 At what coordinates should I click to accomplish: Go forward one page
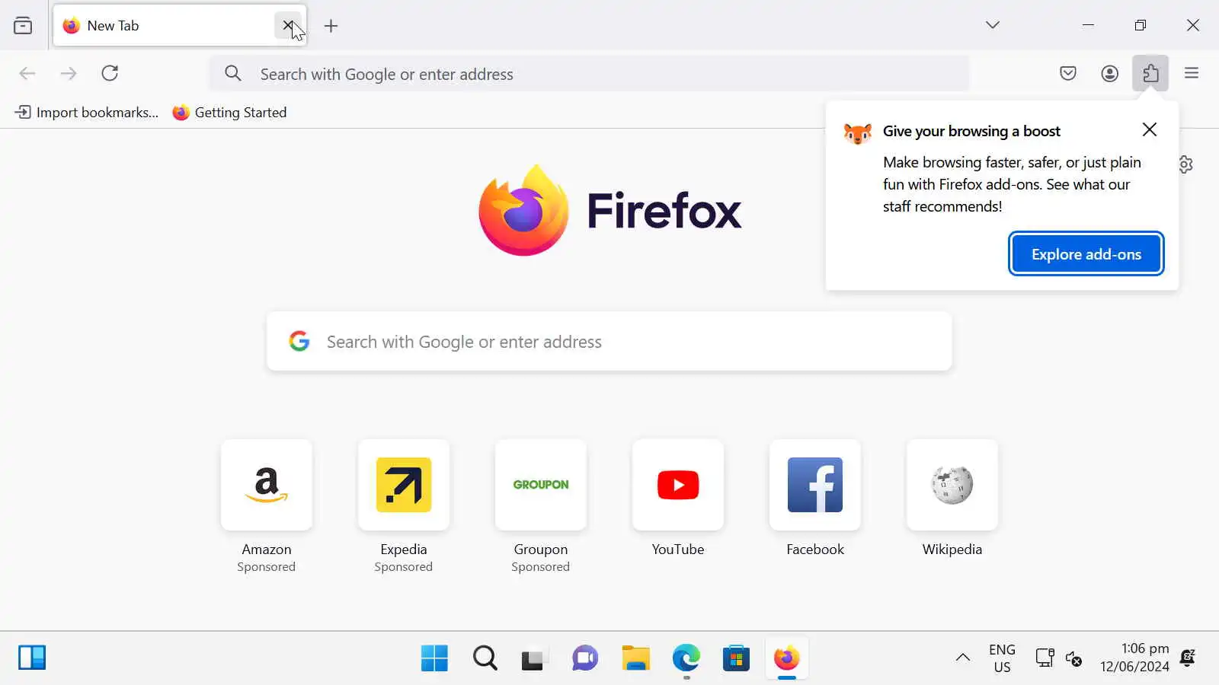pos(69,73)
